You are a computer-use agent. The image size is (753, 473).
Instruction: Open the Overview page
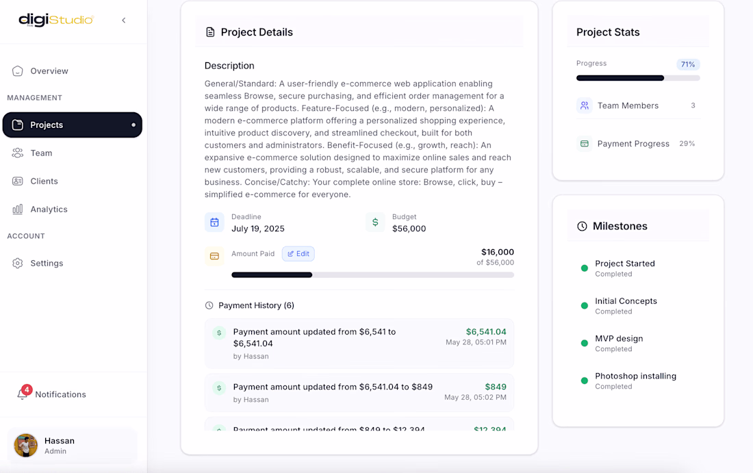(49, 71)
